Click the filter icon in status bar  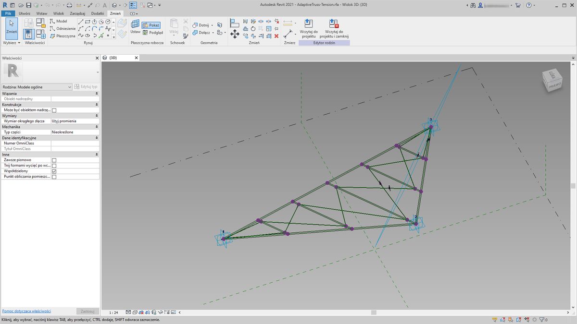point(542,320)
